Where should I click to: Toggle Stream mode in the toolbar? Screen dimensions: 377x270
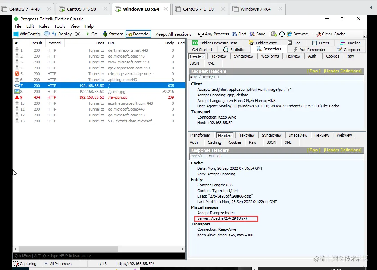pos(113,34)
